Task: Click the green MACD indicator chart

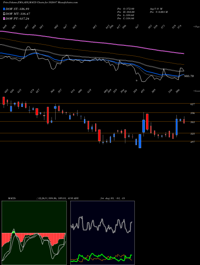Action: coord(34,233)
